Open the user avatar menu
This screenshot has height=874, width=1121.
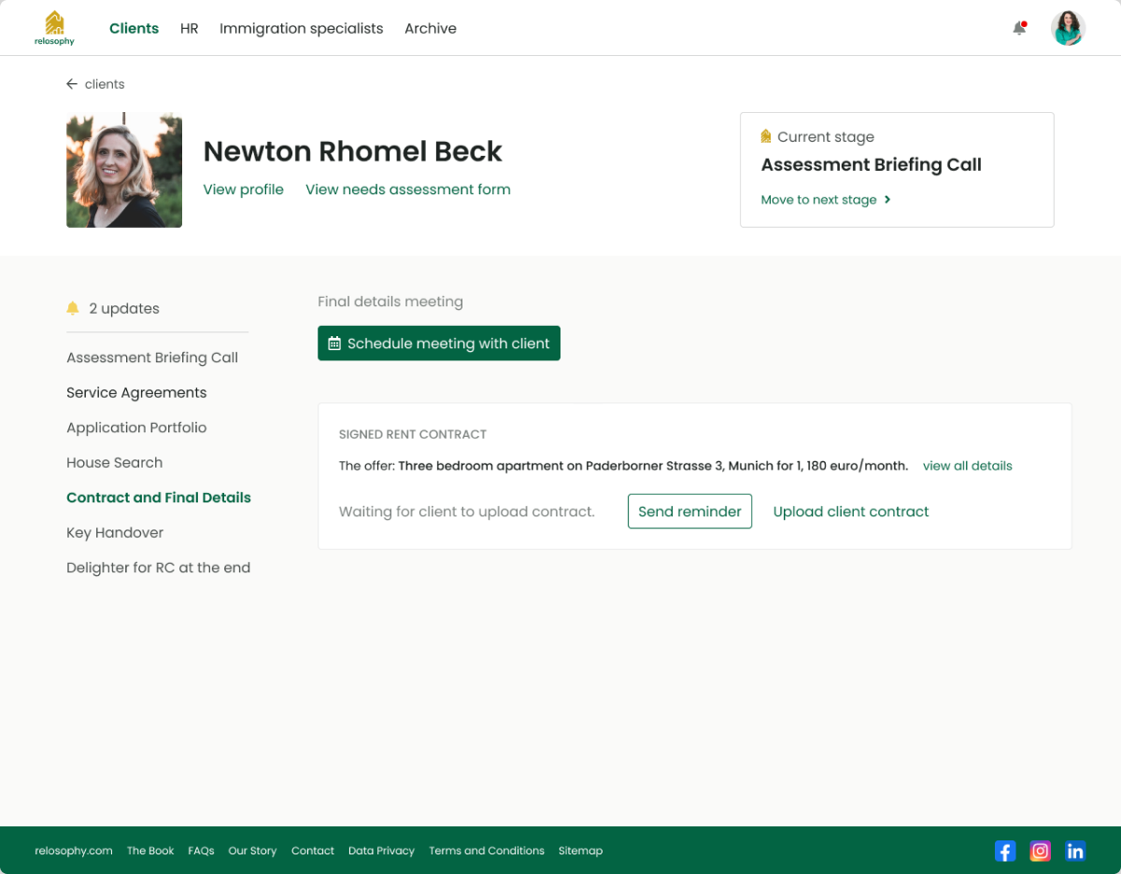pos(1068,28)
